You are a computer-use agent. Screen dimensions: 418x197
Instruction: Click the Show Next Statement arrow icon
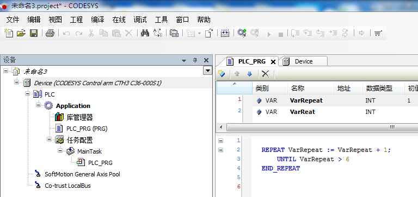(362, 33)
